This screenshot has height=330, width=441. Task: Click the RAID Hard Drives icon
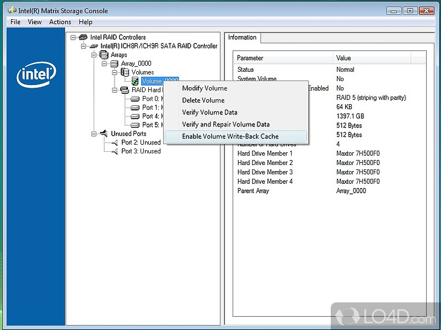(x=125, y=90)
